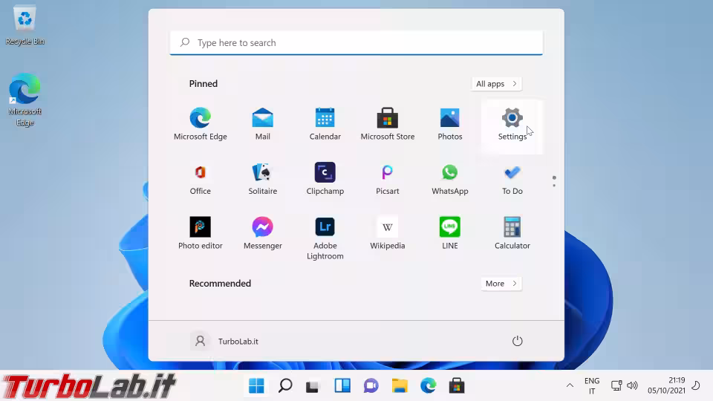Select Recycle Bin on desktop
Viewport: 713px width, 401px height.
tap(25, 25)
